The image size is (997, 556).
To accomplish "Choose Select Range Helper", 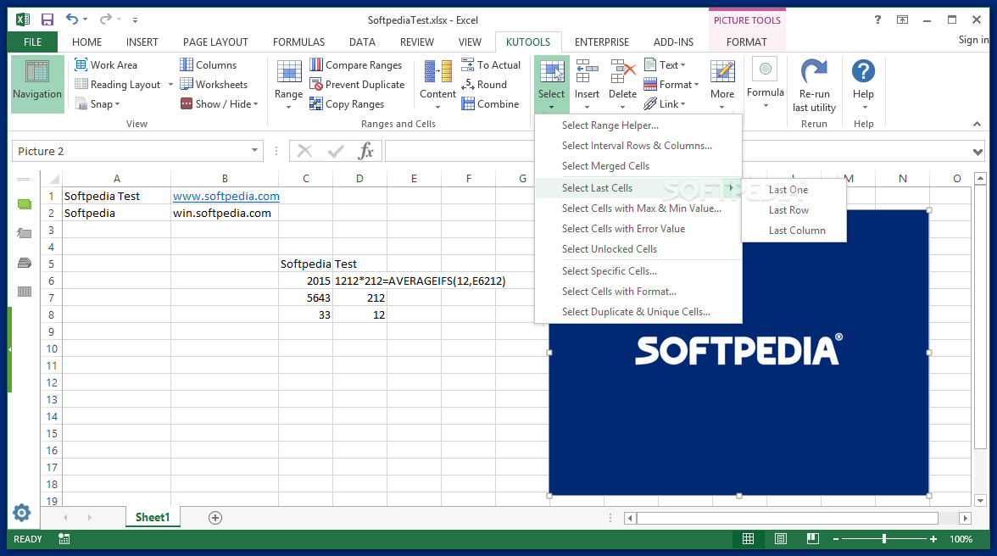I will [x=638, y=125].
